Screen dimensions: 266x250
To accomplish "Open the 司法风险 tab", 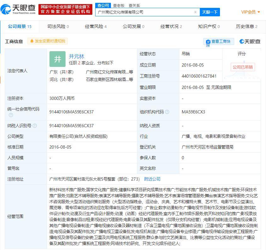I will (58, 26).
